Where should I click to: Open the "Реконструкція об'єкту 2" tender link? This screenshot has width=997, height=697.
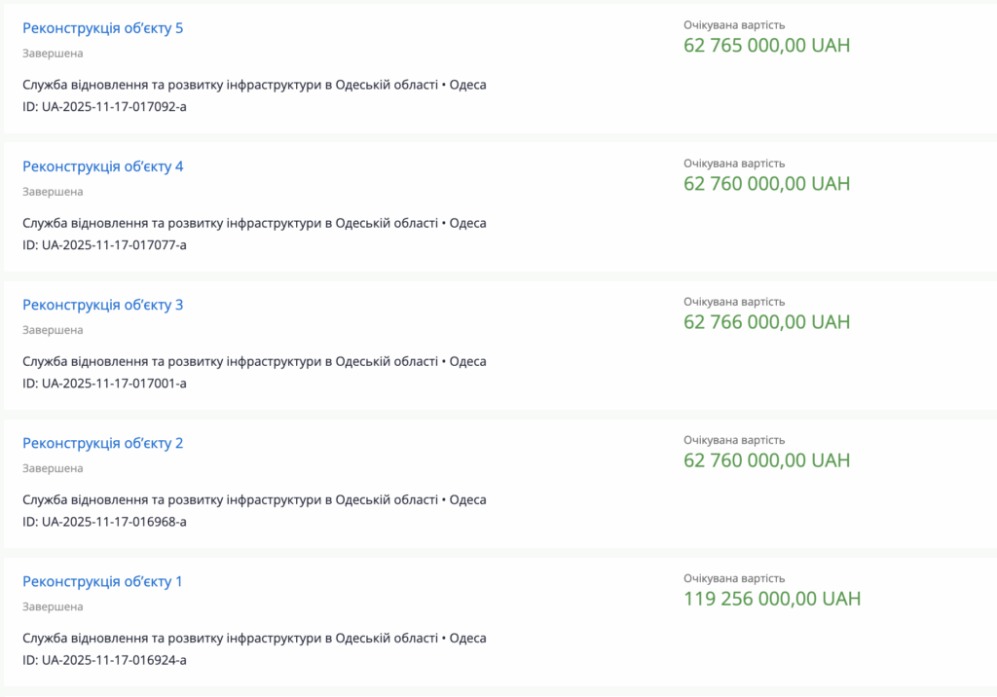click(x=102, y=443)
